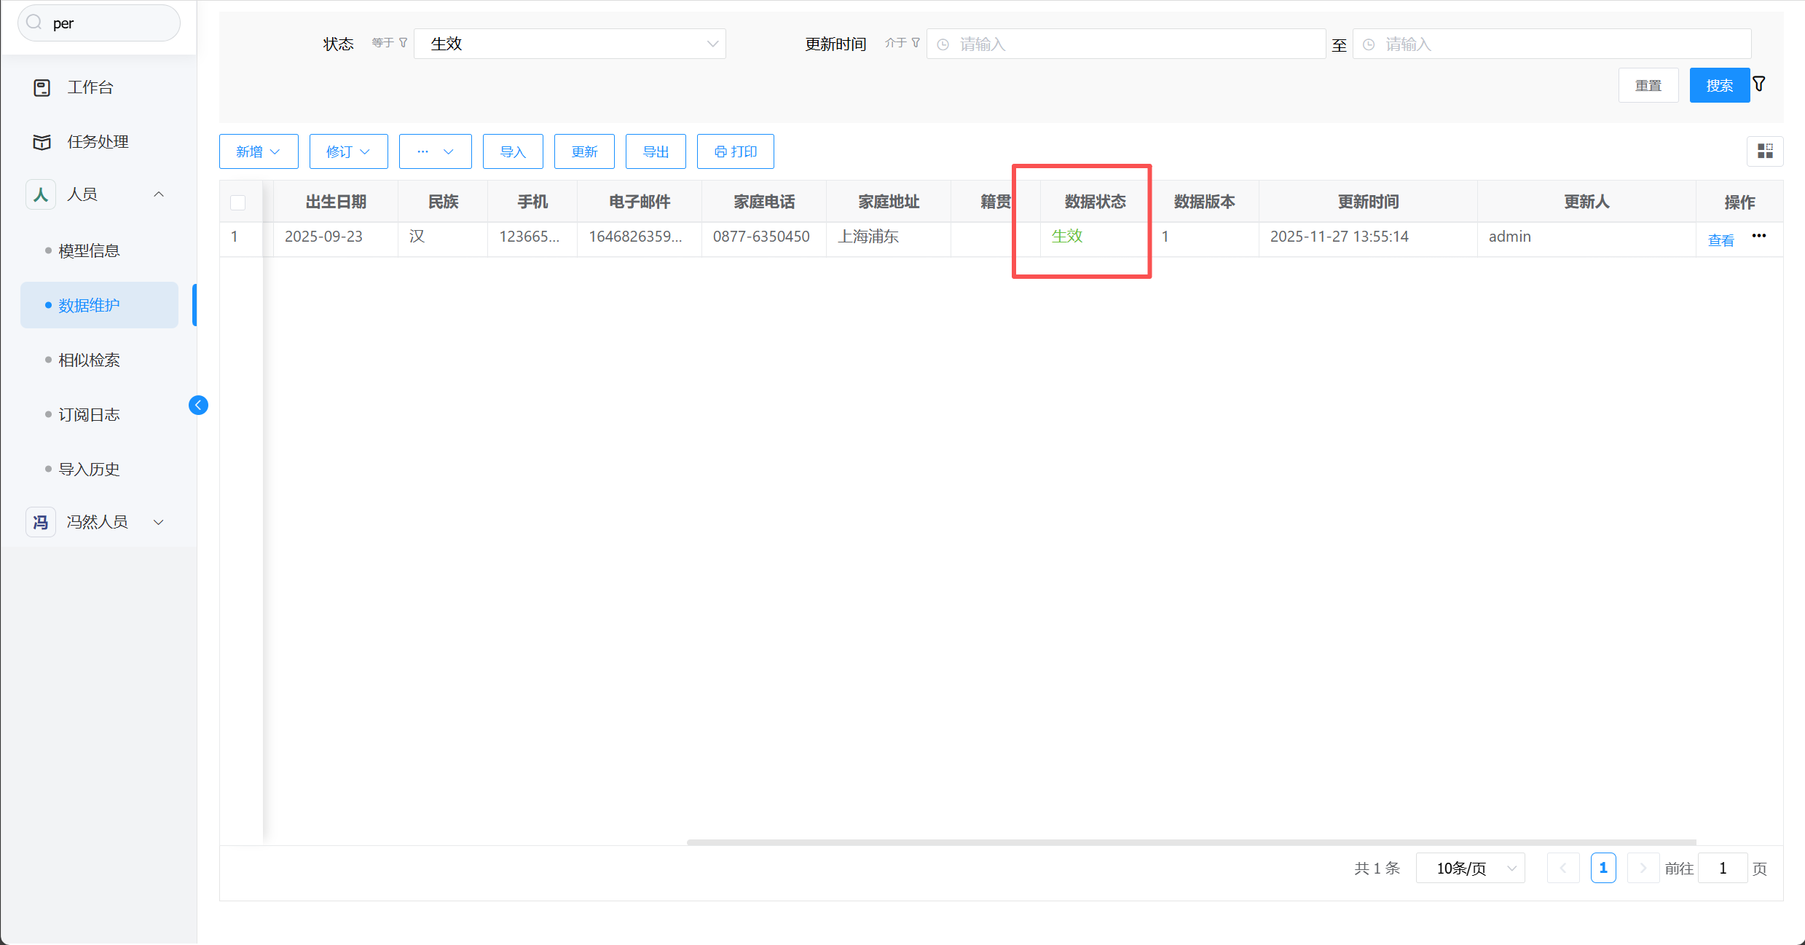Open the 模型信息 menu item
Screen dimensions: 1805x945
[x=89, y=251]
